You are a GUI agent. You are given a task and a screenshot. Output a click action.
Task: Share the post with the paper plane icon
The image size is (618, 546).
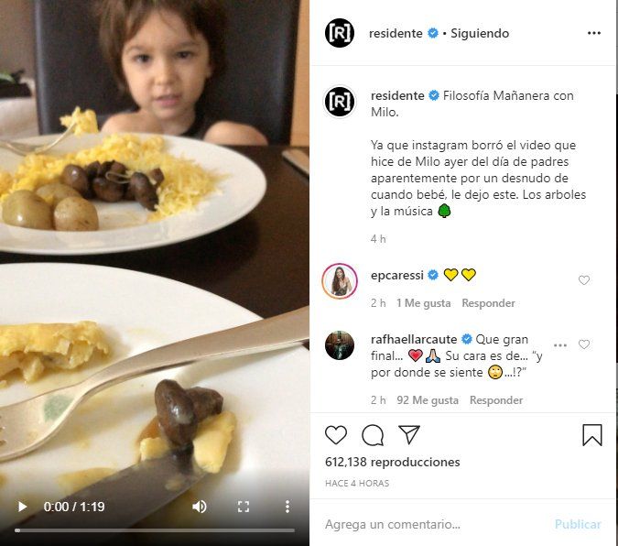pos(409,435)
